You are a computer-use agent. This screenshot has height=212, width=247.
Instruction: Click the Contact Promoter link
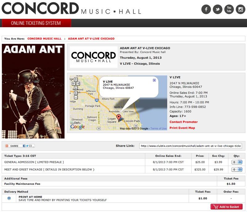click(x=184, y=122)
